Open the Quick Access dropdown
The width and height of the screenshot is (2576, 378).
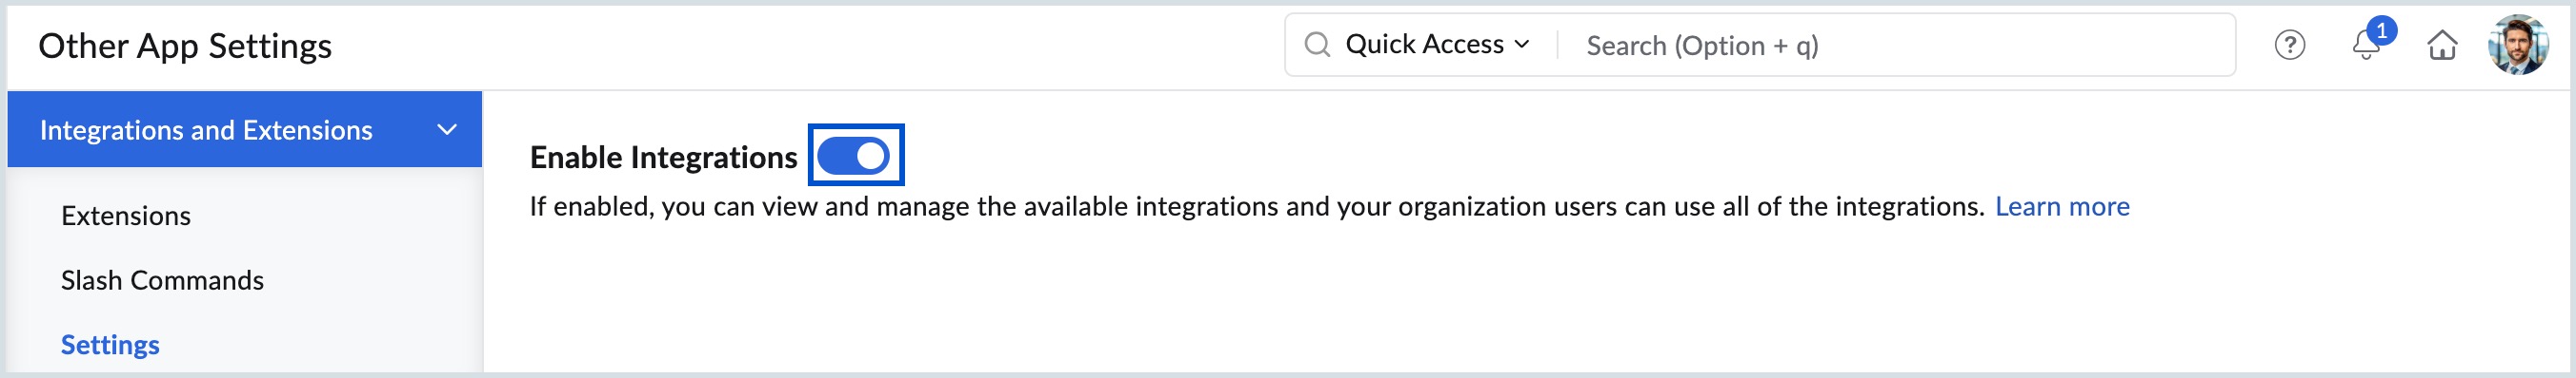(1437, 45)
